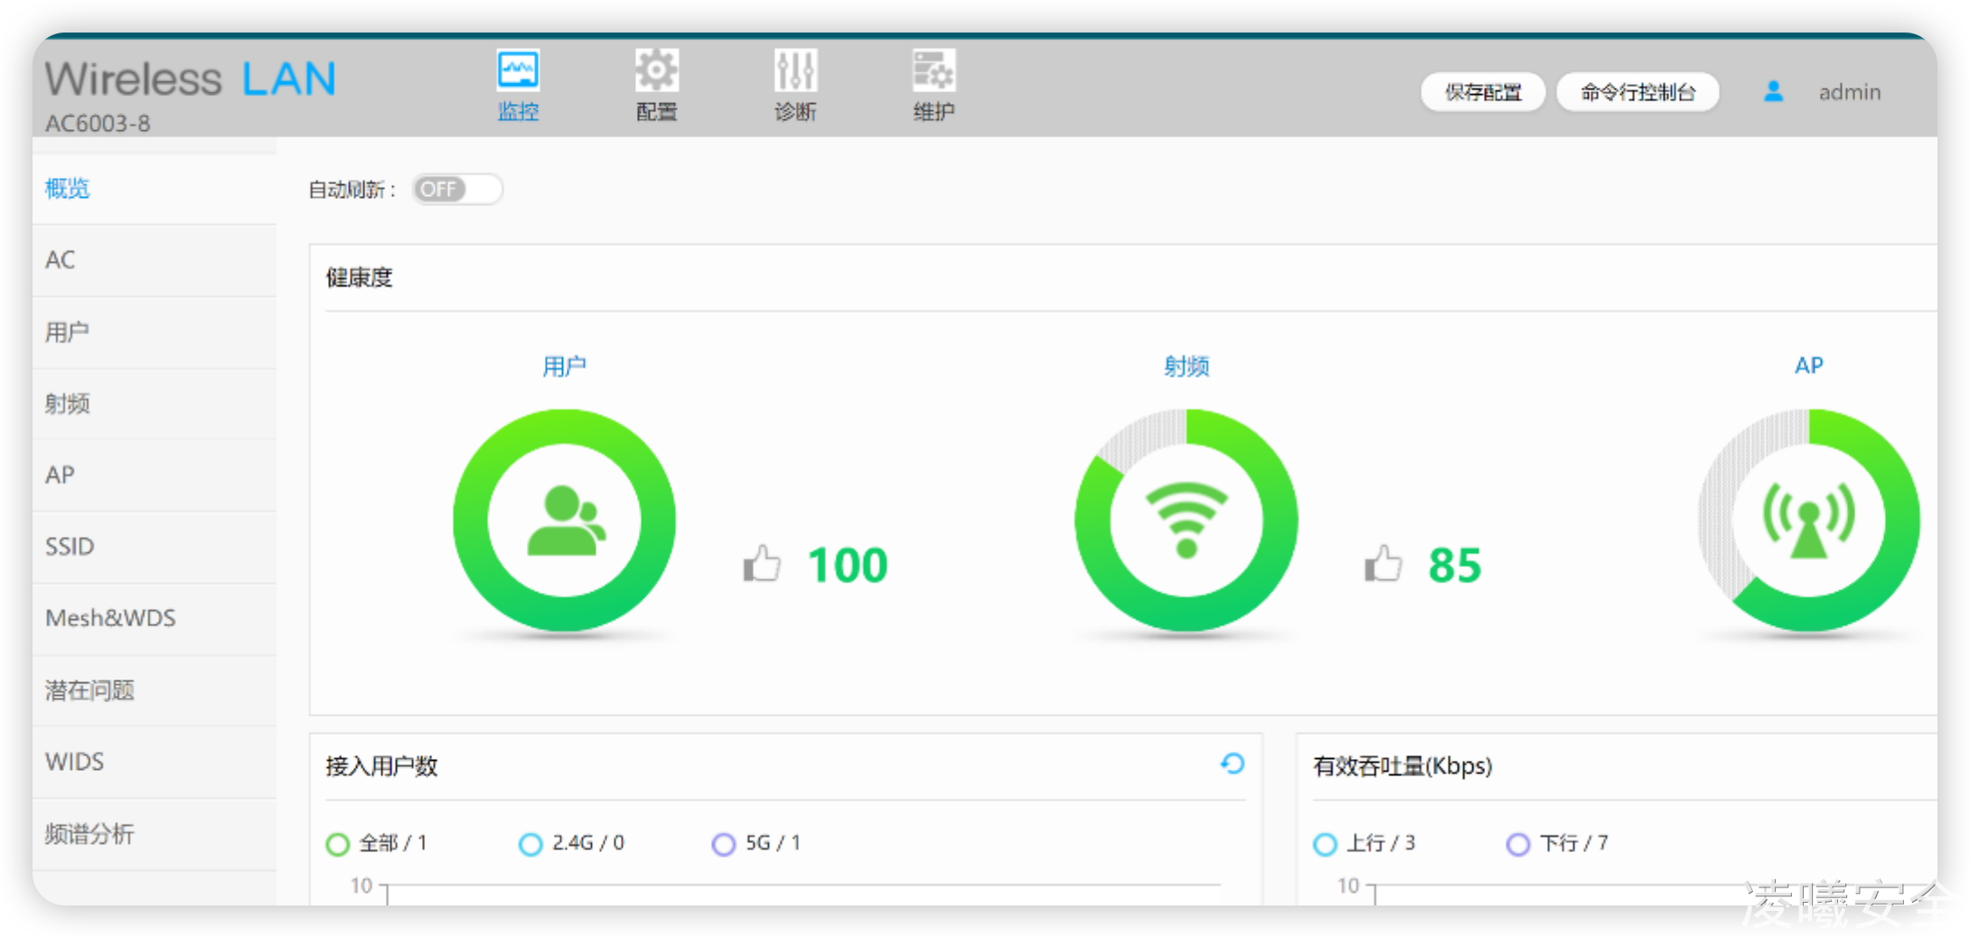Open the 维护 maintenance icon
Image resolution: width=1970 pixels, height=938 pixels.
pos(933,70)
